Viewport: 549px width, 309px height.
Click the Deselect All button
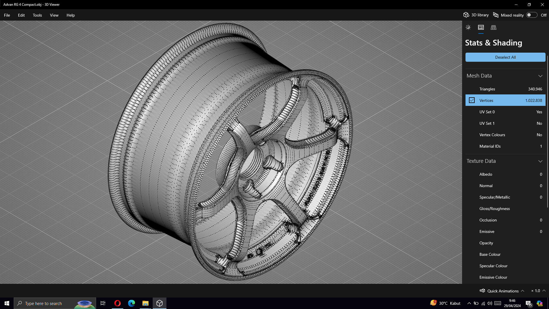[x=505, y=57]
